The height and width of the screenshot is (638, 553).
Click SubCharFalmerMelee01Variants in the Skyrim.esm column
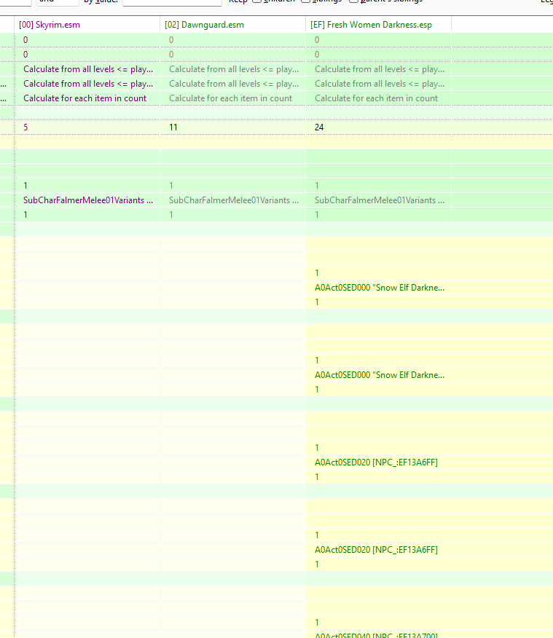(x=87, y=200)
